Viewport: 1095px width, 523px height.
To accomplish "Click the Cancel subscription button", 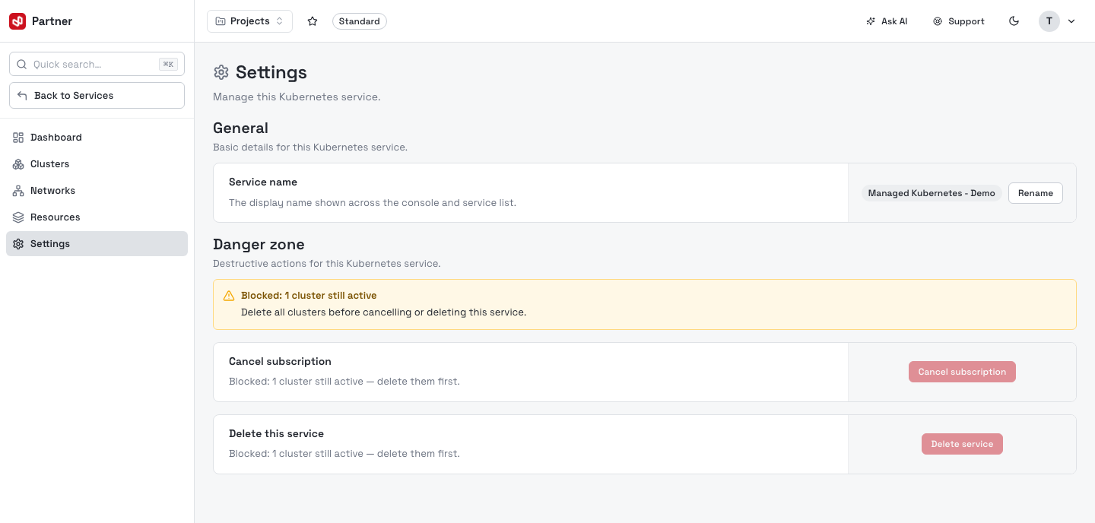I will [x=962, y=372].
